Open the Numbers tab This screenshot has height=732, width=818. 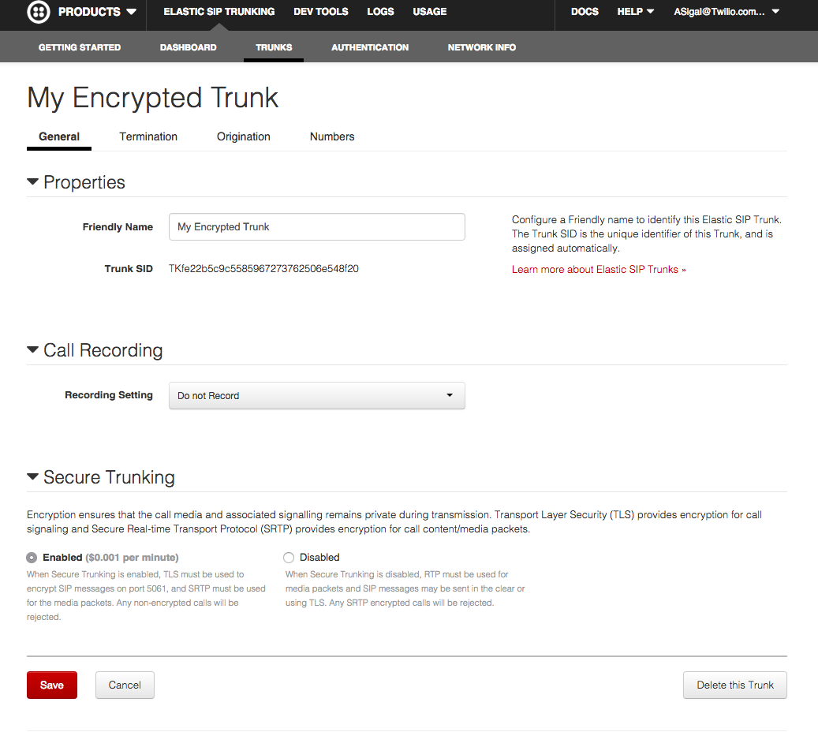click(x=332, y=136)
